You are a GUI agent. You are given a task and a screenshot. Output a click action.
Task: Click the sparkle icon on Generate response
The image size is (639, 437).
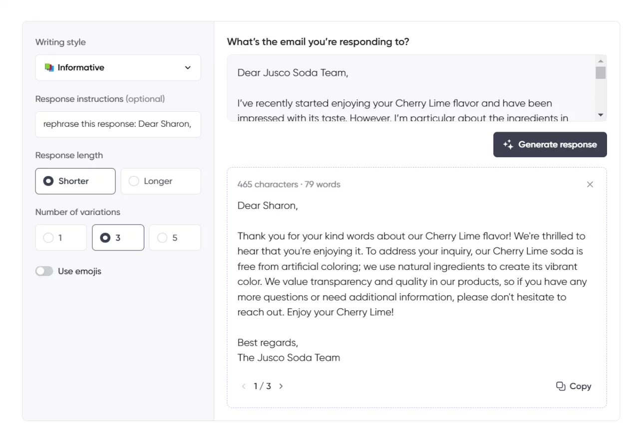(x=507, y=144)
